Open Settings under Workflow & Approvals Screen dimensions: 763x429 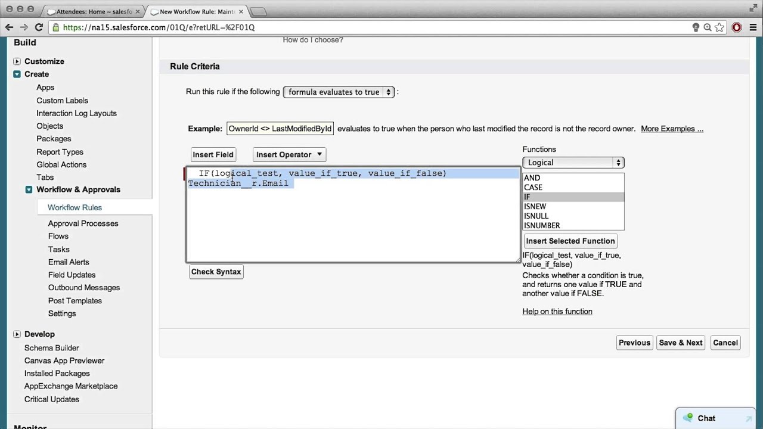[62, 313]
